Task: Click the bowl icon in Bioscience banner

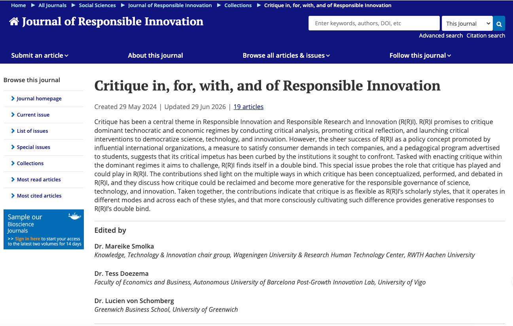Action: click(74, 216)
